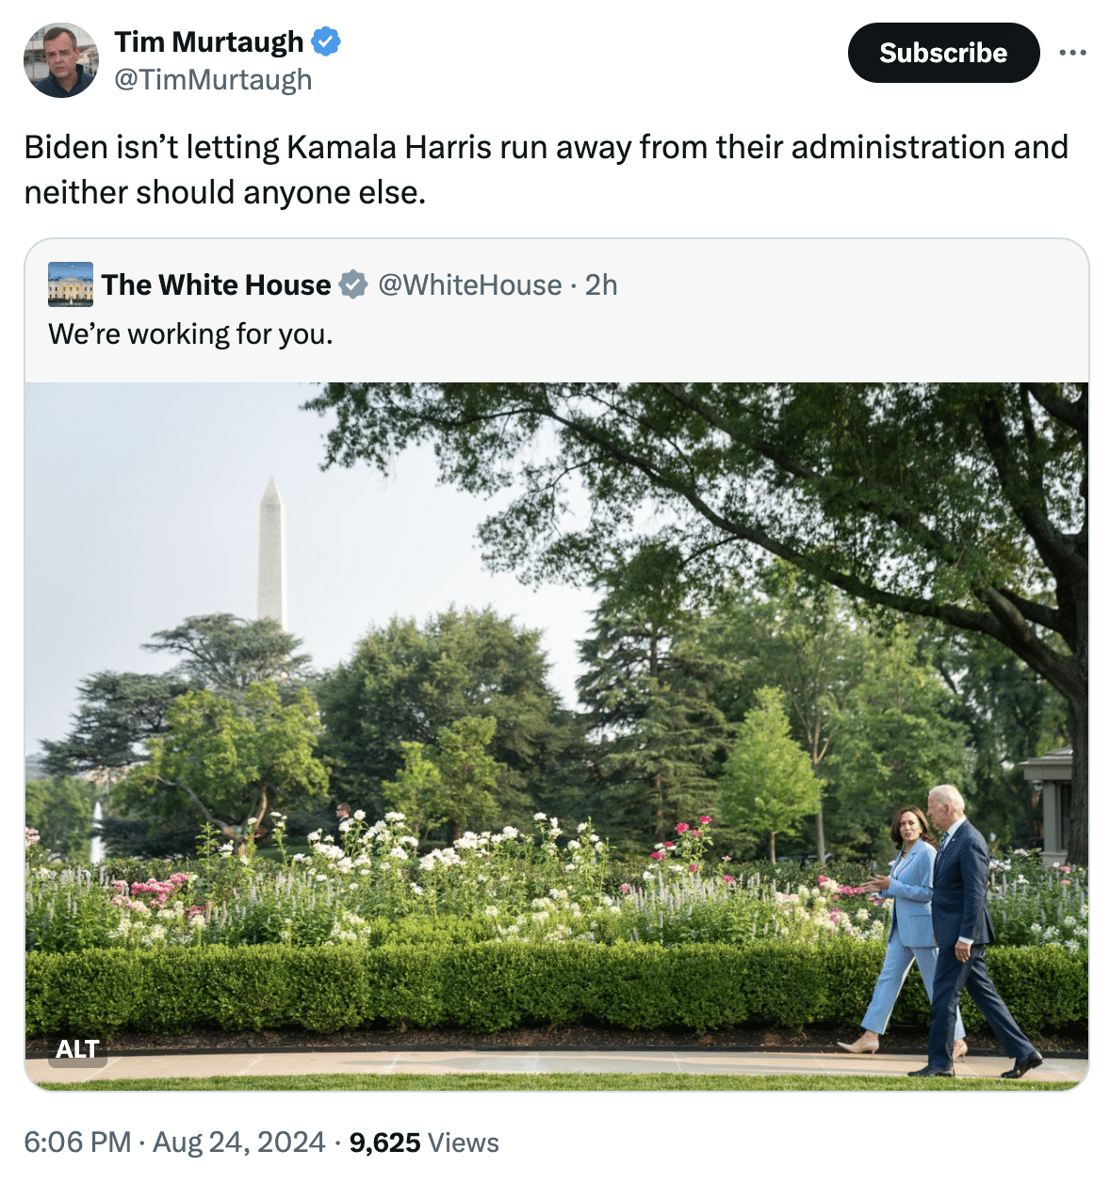Click The White House account name

tap(217, 284)
